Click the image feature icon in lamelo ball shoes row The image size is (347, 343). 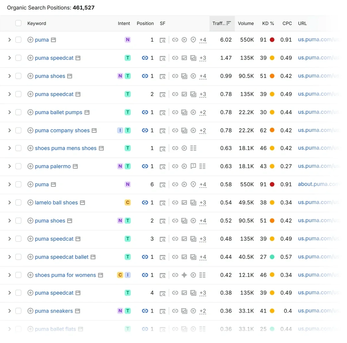[x=184, y=202]
